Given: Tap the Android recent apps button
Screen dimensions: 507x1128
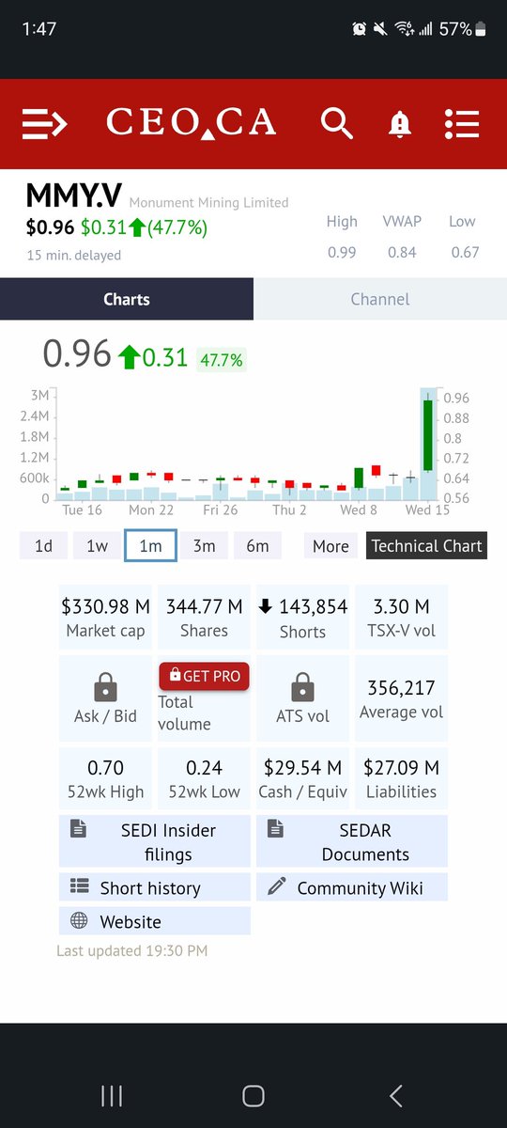Looking at the screenshot, I should coord(112,1096).
